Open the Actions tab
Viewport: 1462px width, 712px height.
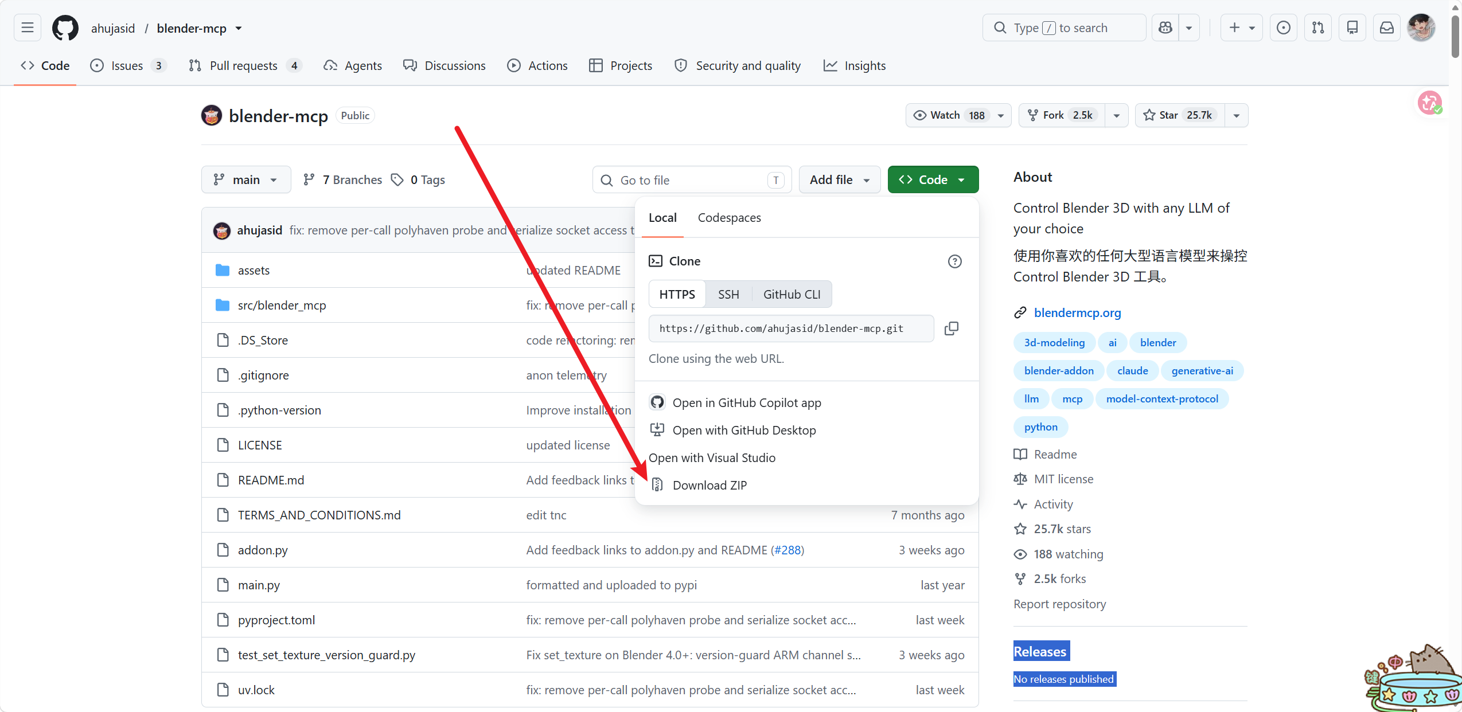537,66
